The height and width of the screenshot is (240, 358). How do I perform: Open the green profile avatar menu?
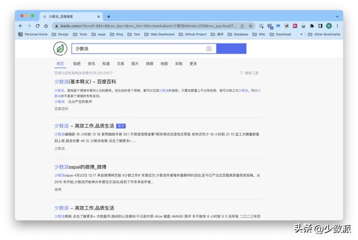click(329, 26)
